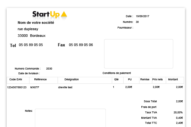Viewport: 191px width, 127px height.
Task: Click the empty supplier address box
Action: pos(138,53)
